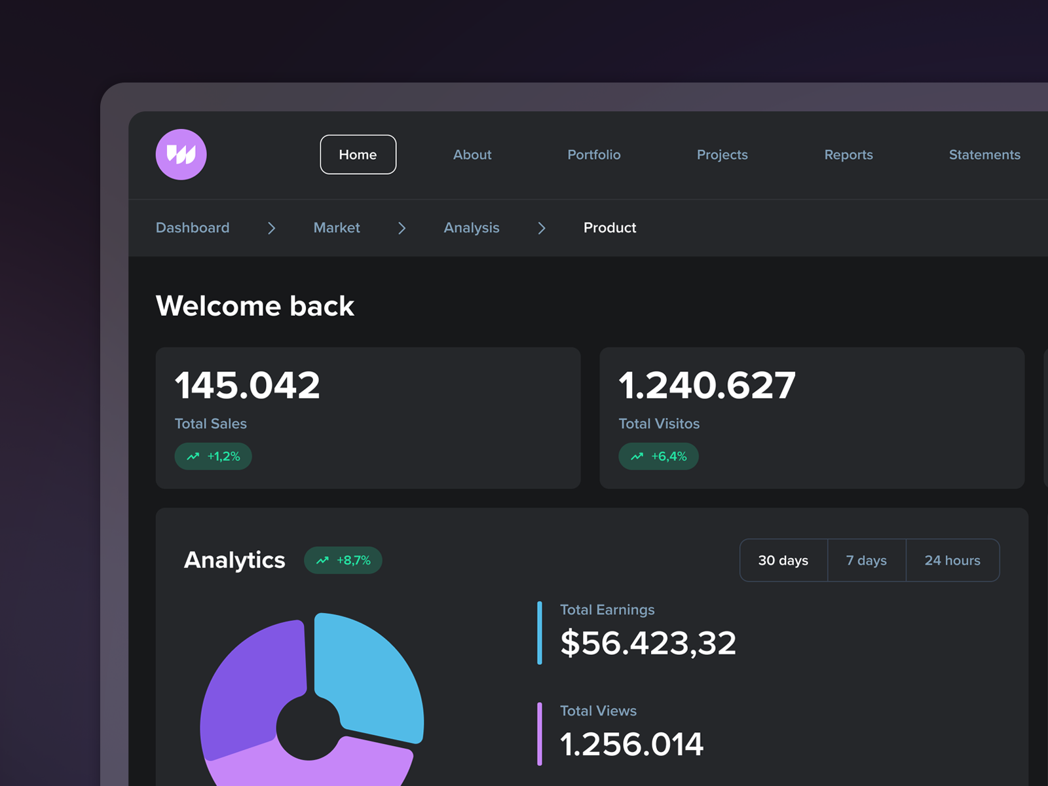Go back to Dashboard via breadcrumb
The width and height of the screenshot is (1048, 786).
click(x=192, y=228)
